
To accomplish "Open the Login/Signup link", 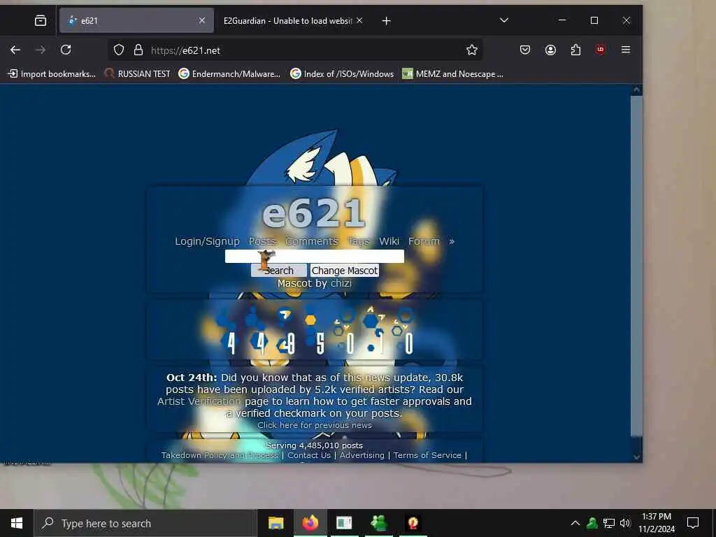I will pos(207,241).
